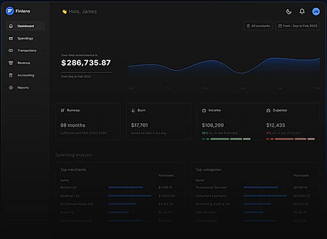The image size is (327, 239).
Task: Select the Consultant payments category row
Action: click(252, 195)
